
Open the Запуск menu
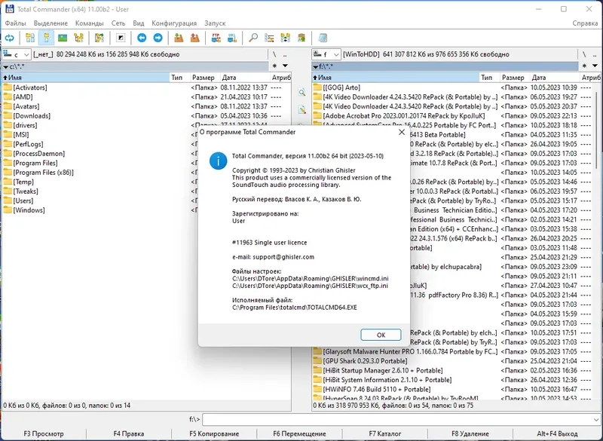[215, 23]
